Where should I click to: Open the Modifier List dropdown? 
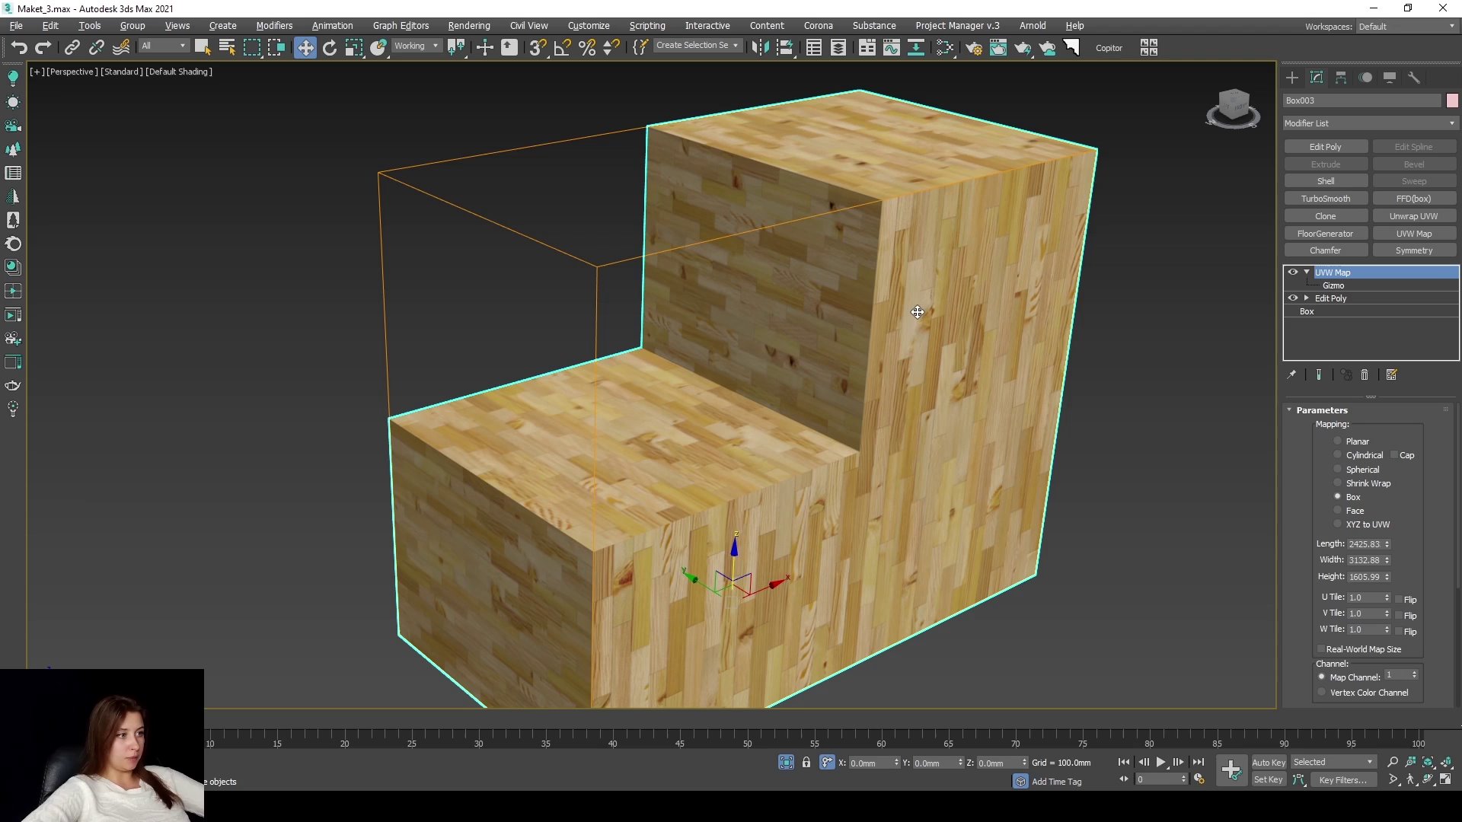(1370, 123)
